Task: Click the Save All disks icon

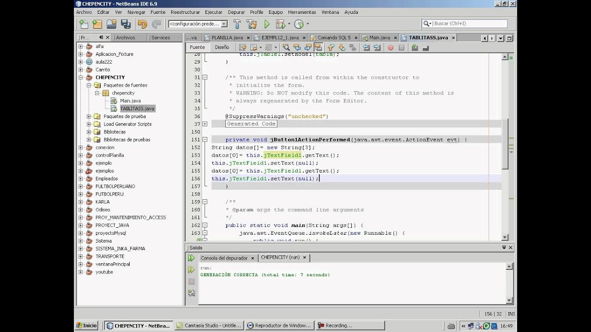Action: click(x=126, y=24)
